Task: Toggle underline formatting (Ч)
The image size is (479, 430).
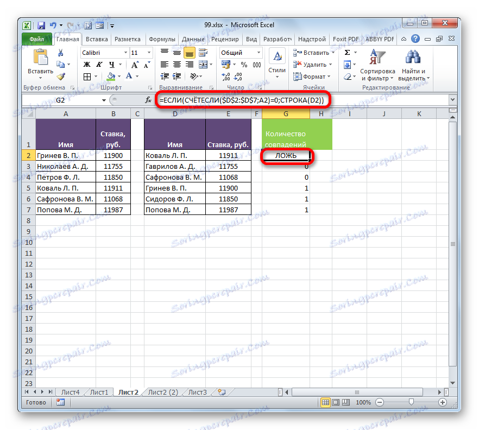Action: 112,65
